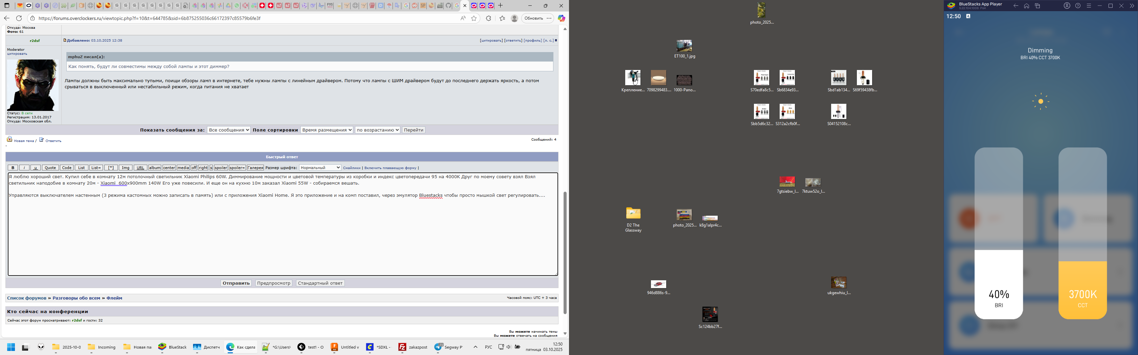
Task: Click the Перейти button
Action: click(414, 130)
